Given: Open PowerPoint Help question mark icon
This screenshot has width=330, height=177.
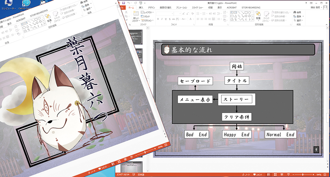Looking at the screenshot, I should click(306, 3).
